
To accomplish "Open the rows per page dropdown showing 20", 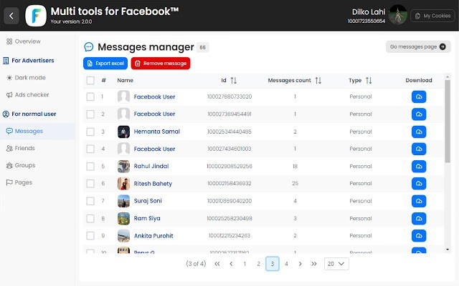I will click(336, 264).
